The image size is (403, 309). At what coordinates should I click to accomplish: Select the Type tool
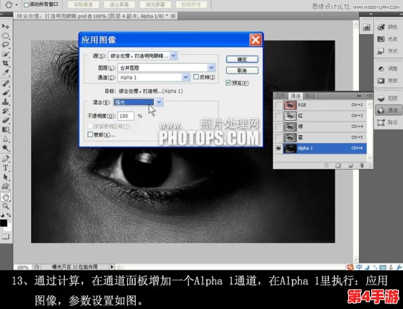pos(5,168)
